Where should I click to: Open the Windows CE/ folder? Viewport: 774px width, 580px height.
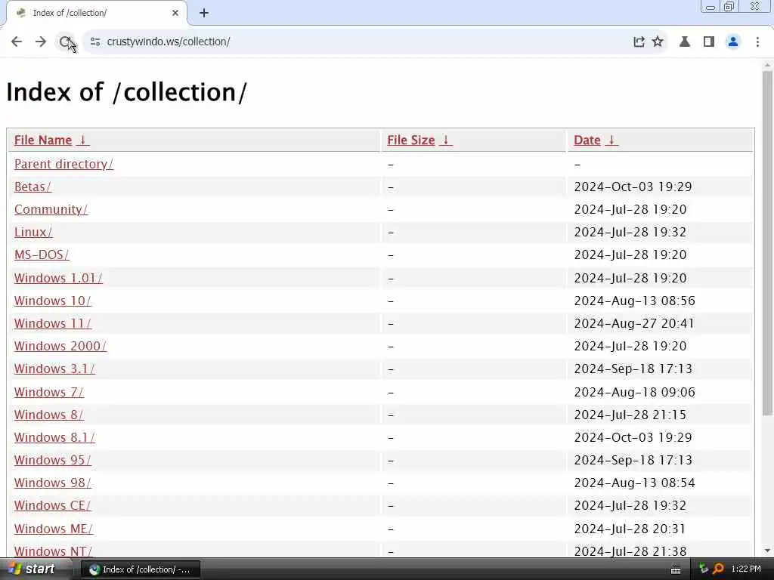point(52,505)
